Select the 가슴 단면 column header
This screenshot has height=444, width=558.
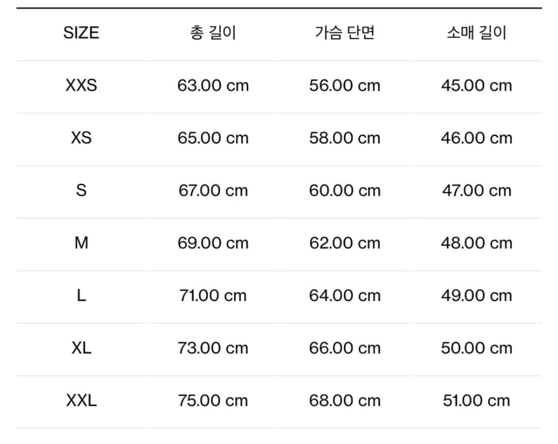pyautogui.click(x=345, y=33)
